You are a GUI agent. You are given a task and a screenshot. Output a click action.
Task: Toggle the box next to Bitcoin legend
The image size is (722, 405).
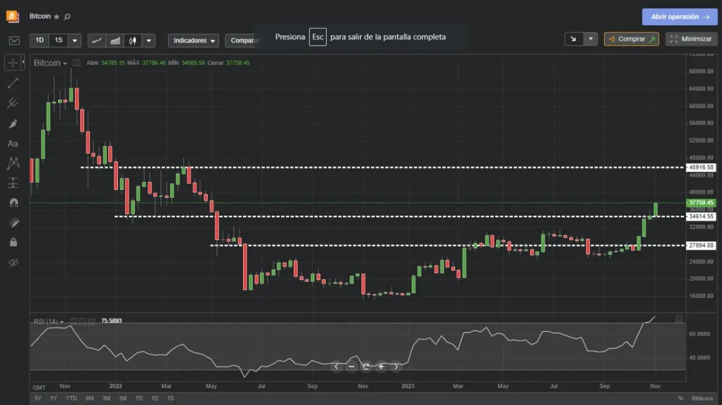[x=76, y=62]
